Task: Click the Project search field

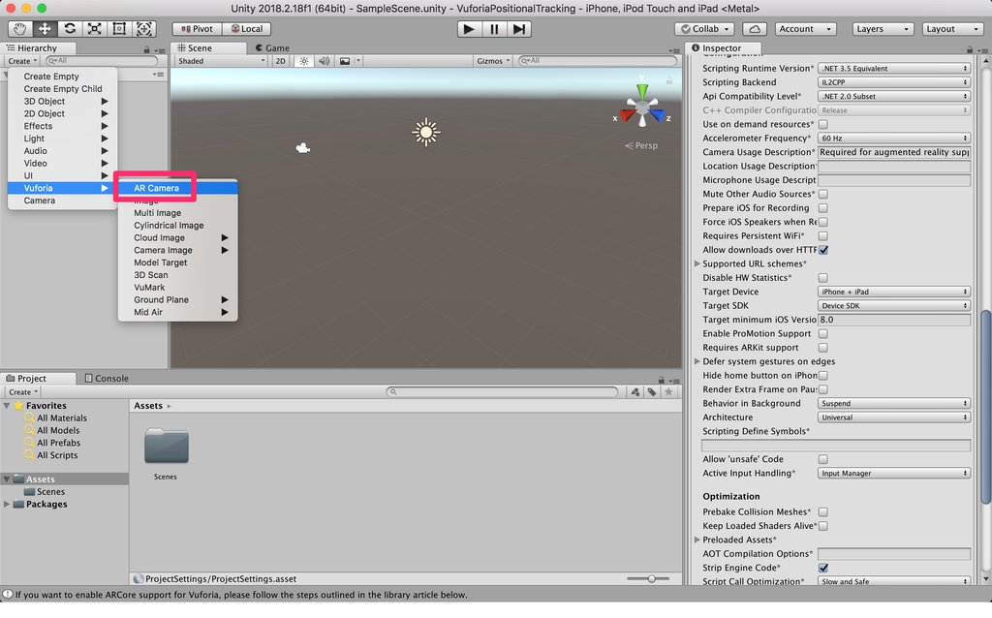Action: coord(503,392)
